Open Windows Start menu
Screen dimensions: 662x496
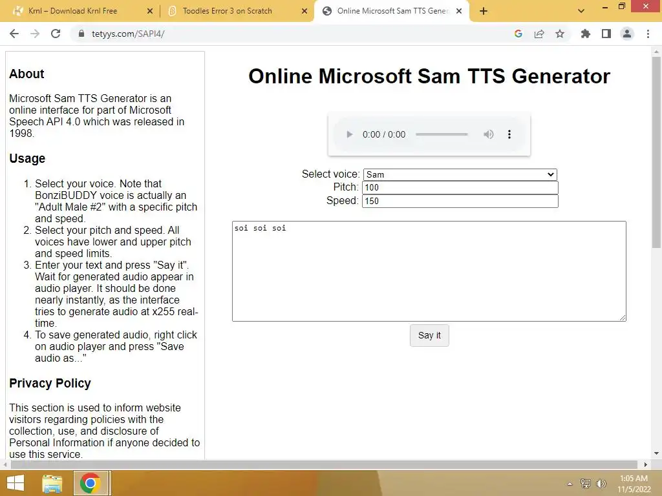coord(16,483)
